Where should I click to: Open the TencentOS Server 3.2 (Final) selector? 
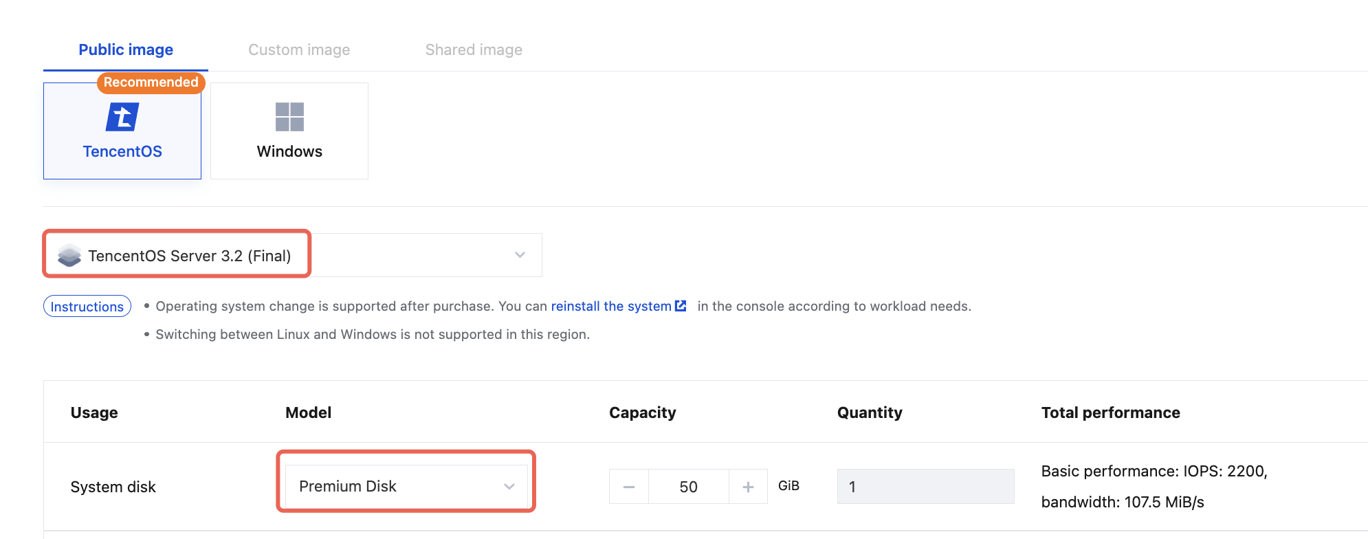click(189, 256)
